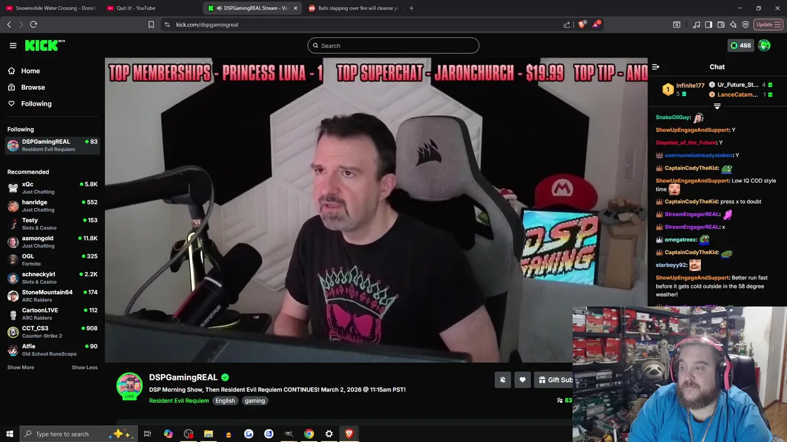This screenshot has width=787, height=442.
Task: Click omegatreez username in chat
Action: [680, 239]
